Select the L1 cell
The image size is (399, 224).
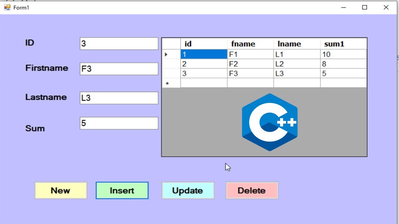coord(297,54)
